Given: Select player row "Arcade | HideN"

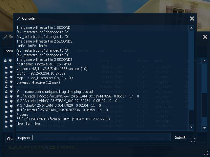Looking at the screenshot, I should (x=67, y=101).
